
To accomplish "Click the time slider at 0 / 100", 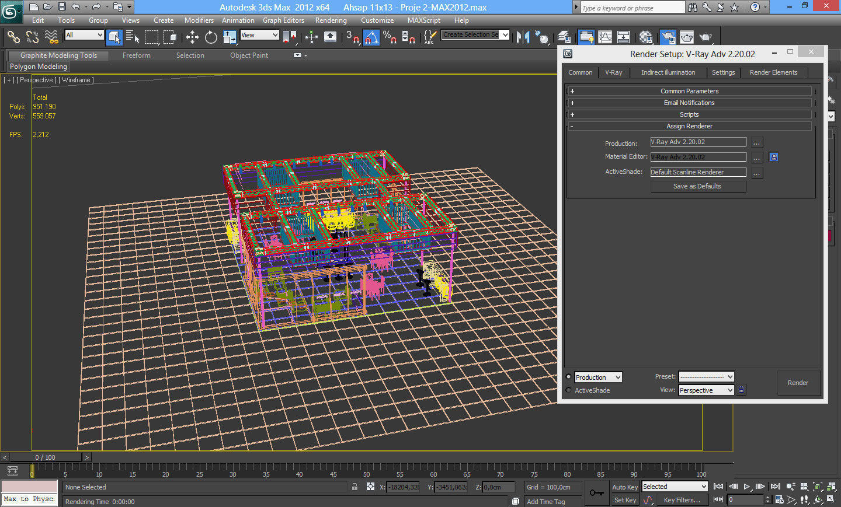I will 45,457.
